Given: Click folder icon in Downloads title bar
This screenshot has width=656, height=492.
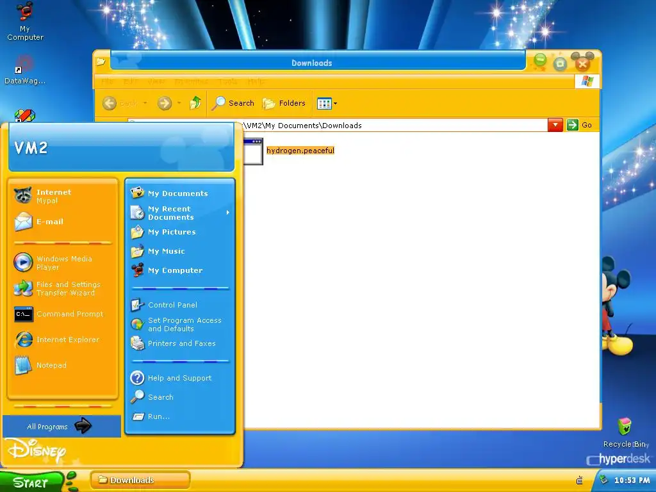Looking at the screenshot, I should (x=101, y=62).
